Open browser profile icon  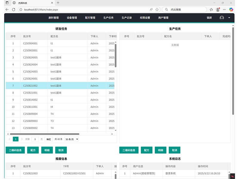click(x=218, y=10)
